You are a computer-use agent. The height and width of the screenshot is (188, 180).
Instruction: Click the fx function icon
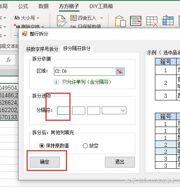point(8,60)
